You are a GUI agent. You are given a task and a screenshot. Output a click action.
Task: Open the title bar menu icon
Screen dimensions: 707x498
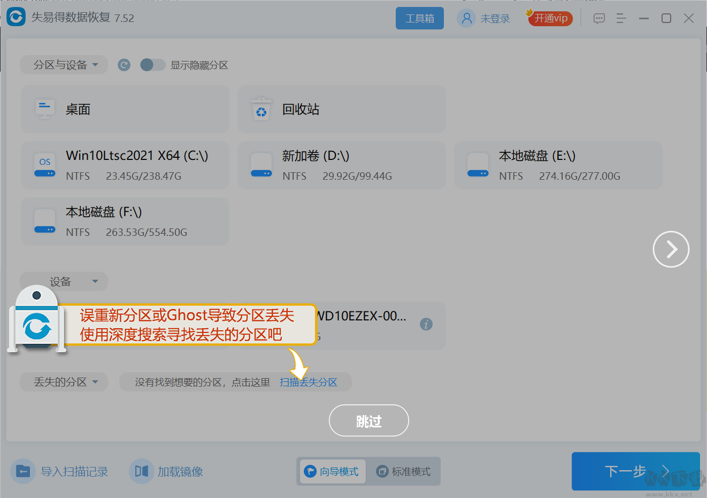point(621,19)
